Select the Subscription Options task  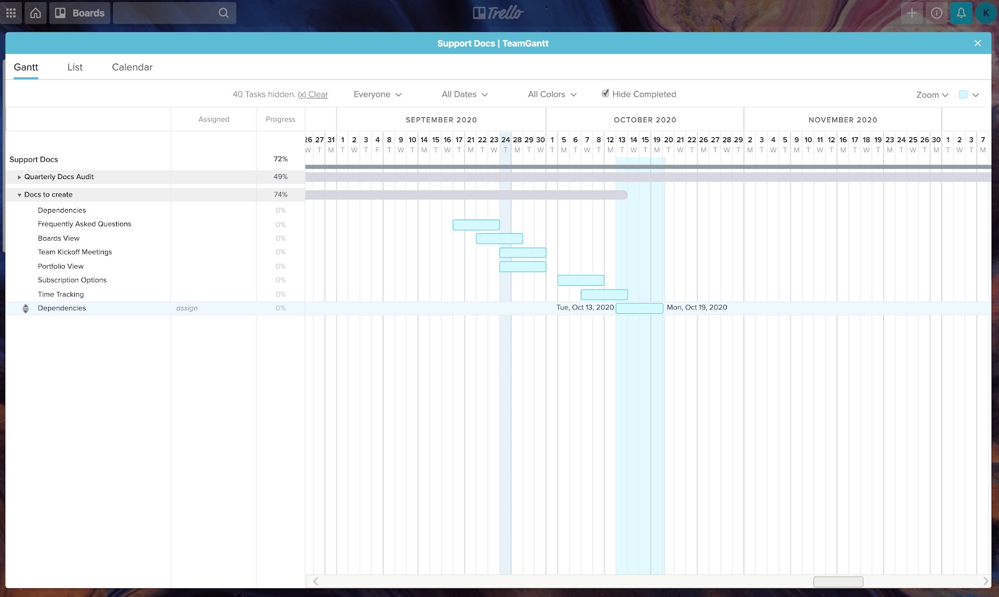pyautogui.click(x=72, y=280)
